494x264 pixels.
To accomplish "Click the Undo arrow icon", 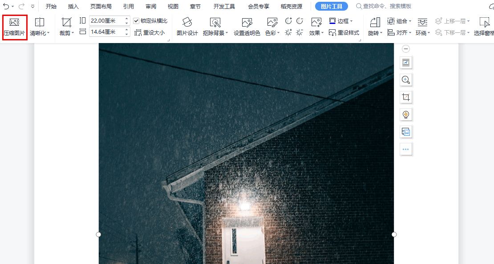I will [x=6, y=6].
